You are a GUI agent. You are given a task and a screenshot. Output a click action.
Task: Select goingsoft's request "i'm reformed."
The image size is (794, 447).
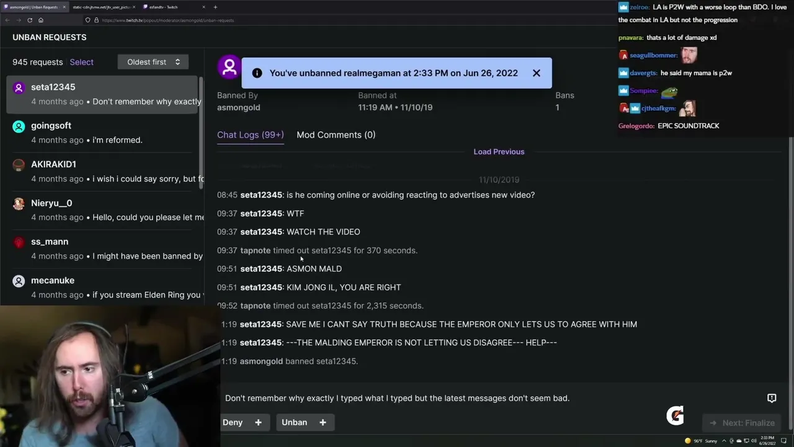102,133
